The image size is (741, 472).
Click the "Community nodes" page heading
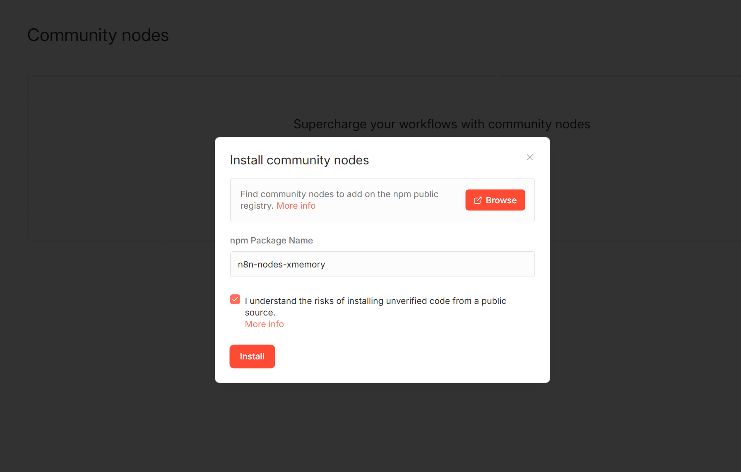[x=98, y=35]
